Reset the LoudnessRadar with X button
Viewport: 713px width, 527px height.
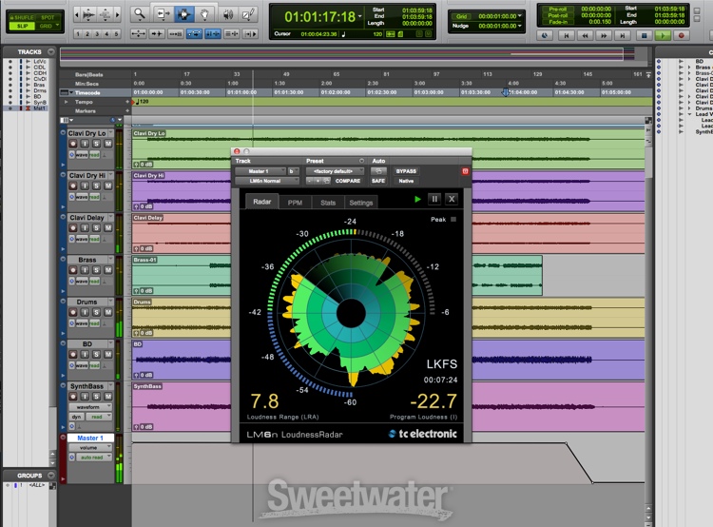coord(452,199)
